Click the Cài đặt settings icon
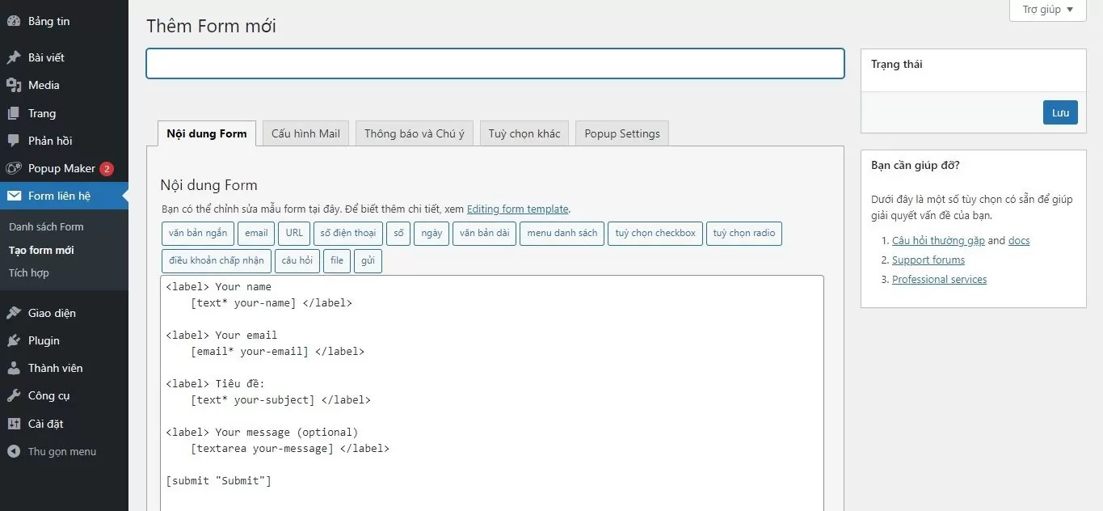This screenshot has height=511, width=1103. pos(14,424)
